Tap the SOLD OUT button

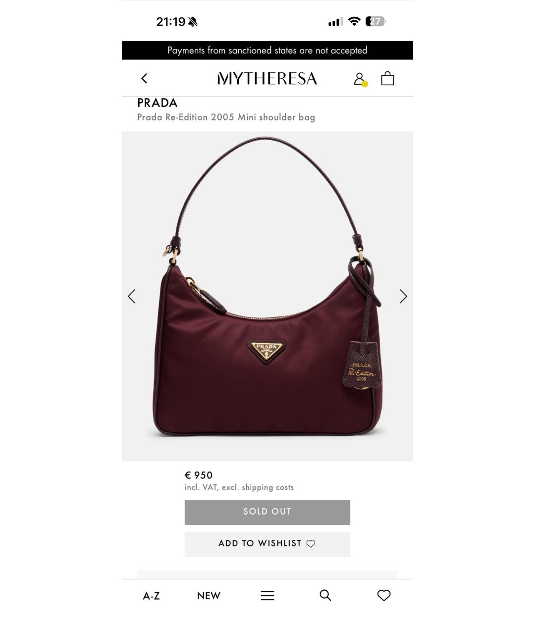(x=267, y=512)
